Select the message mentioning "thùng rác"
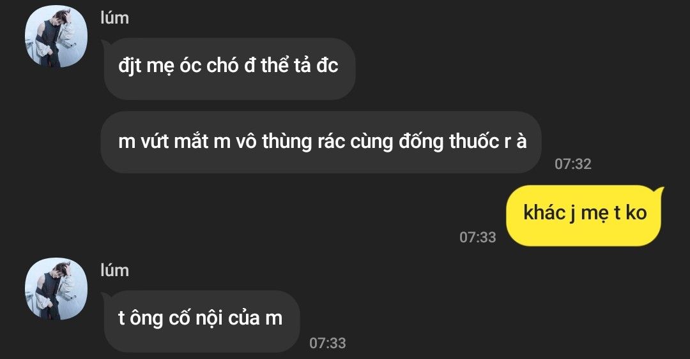690x359 pixels. [x=321, y=142]
